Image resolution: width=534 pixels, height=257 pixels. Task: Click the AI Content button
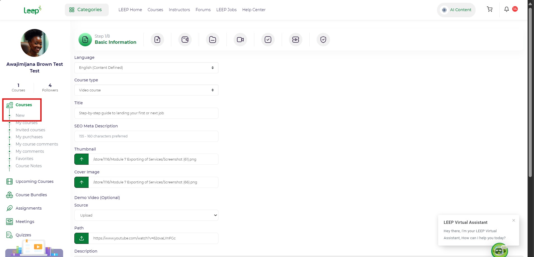[456, 10]
